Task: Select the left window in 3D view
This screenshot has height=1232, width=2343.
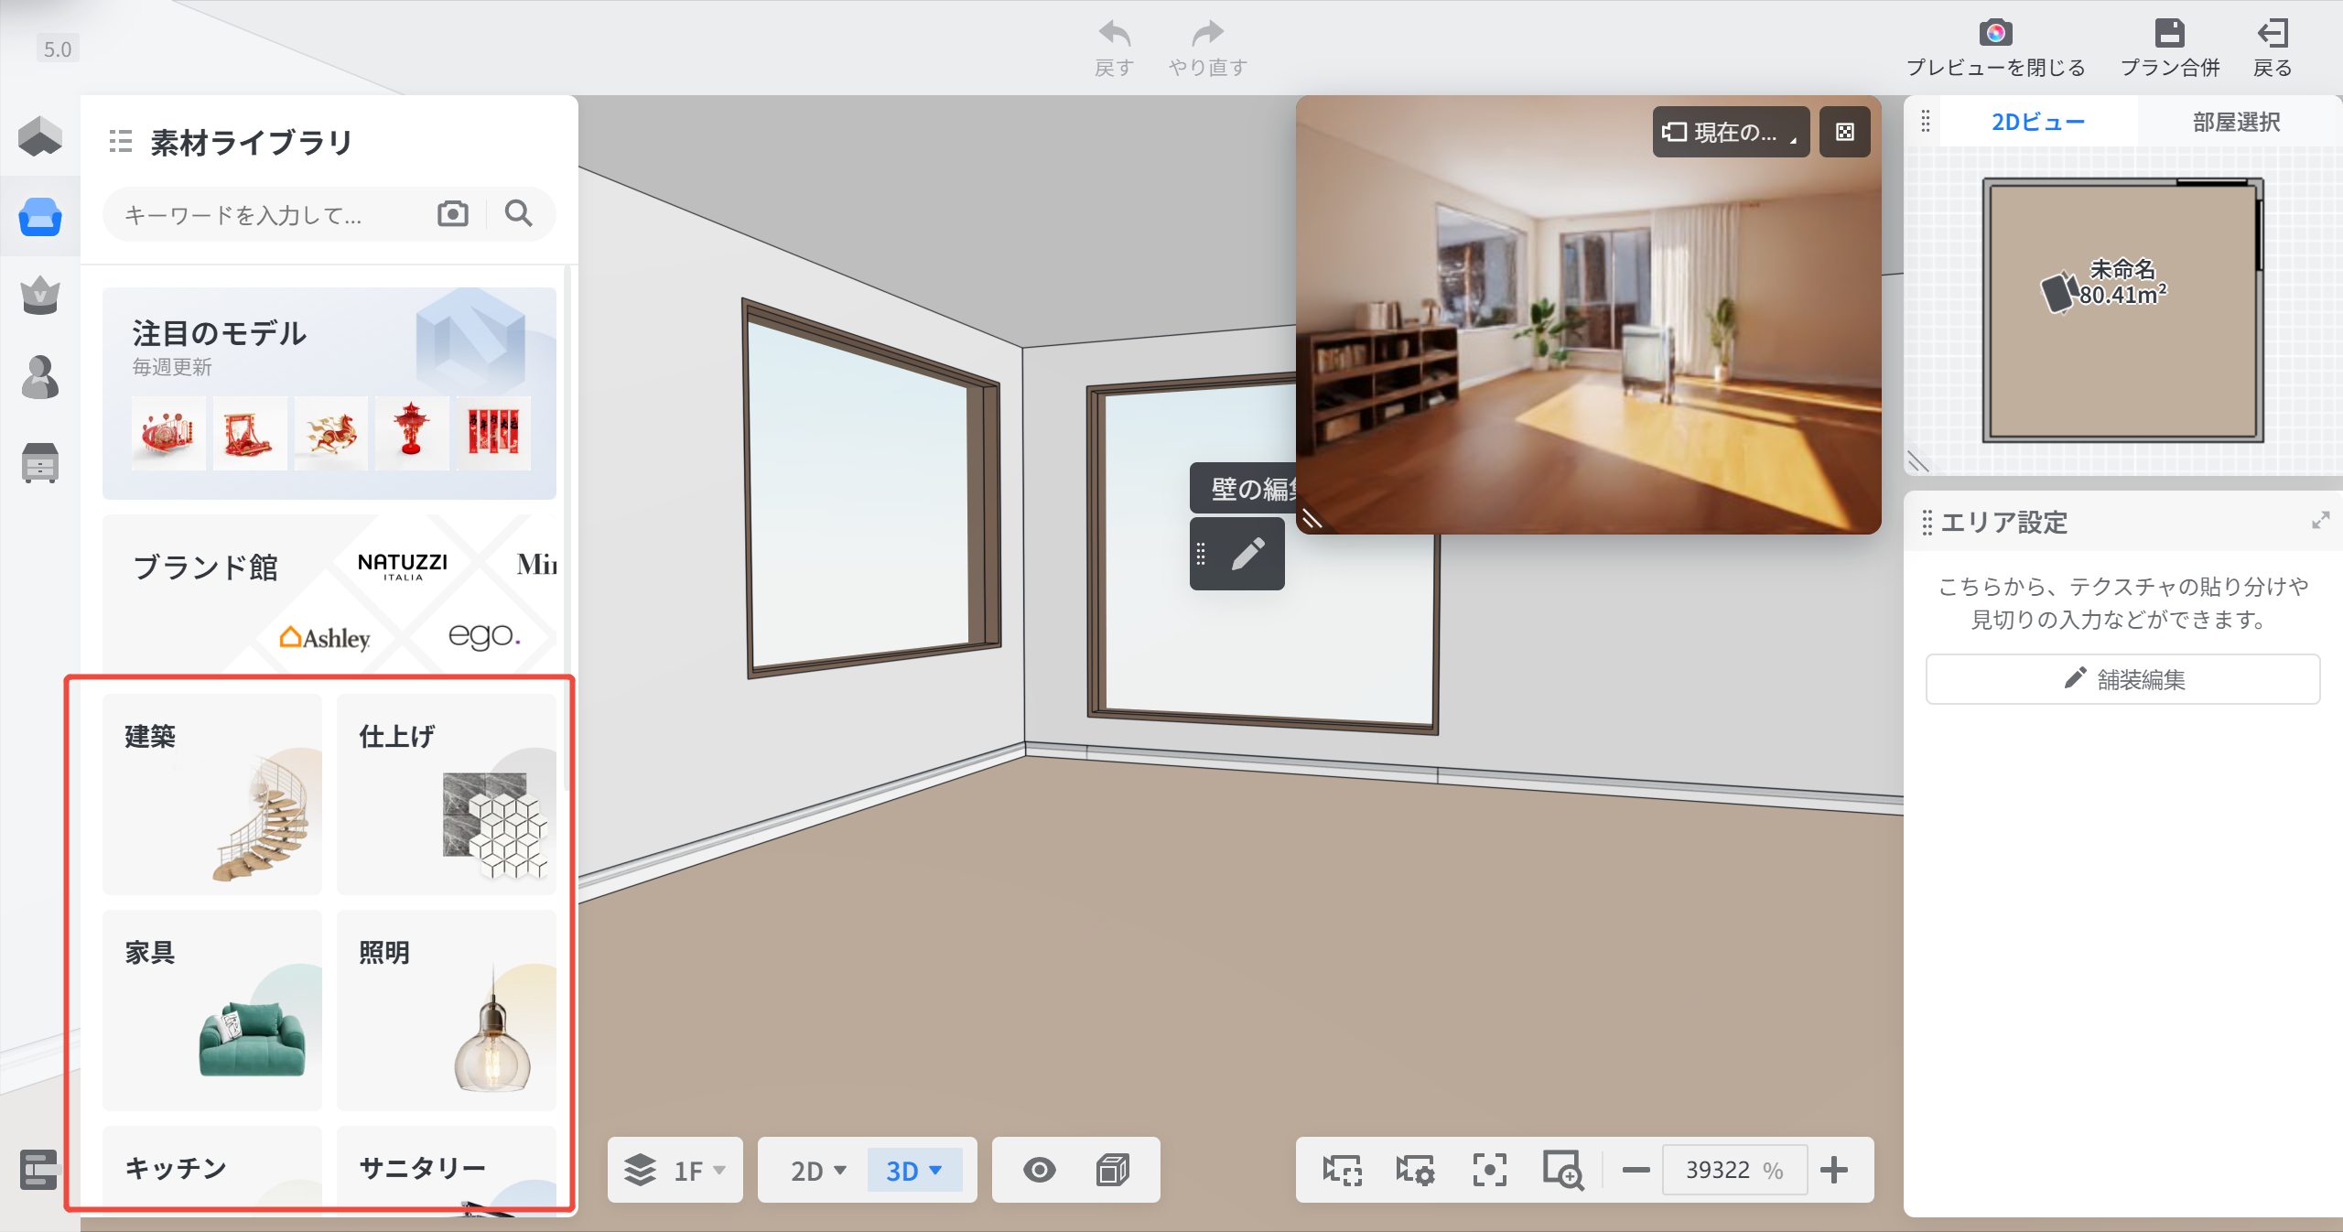Action: 872,487
